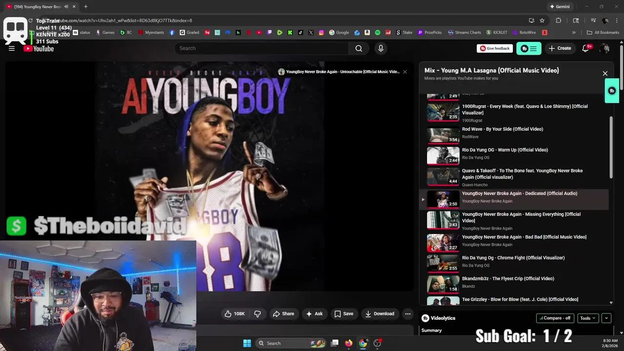624x351 pixels.
Task: Open more actions ellipsis under video
Action: [x=408, y=314]
